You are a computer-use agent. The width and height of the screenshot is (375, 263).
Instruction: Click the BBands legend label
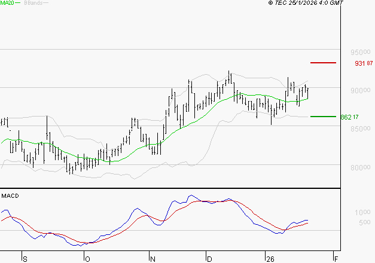tap(33, 3)
